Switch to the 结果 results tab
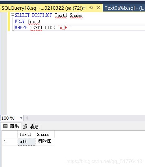 coord(11,126)
